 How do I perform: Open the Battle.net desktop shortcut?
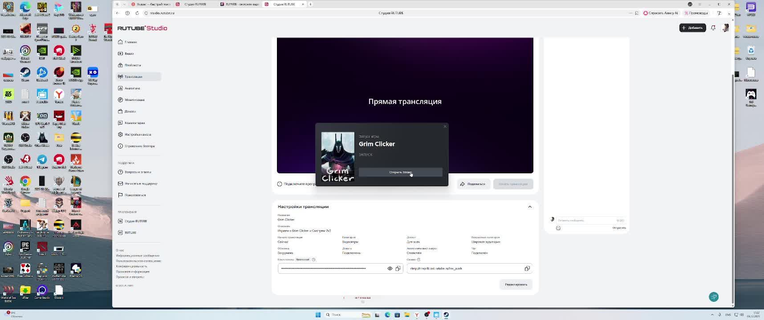click(x=42, y=74)
